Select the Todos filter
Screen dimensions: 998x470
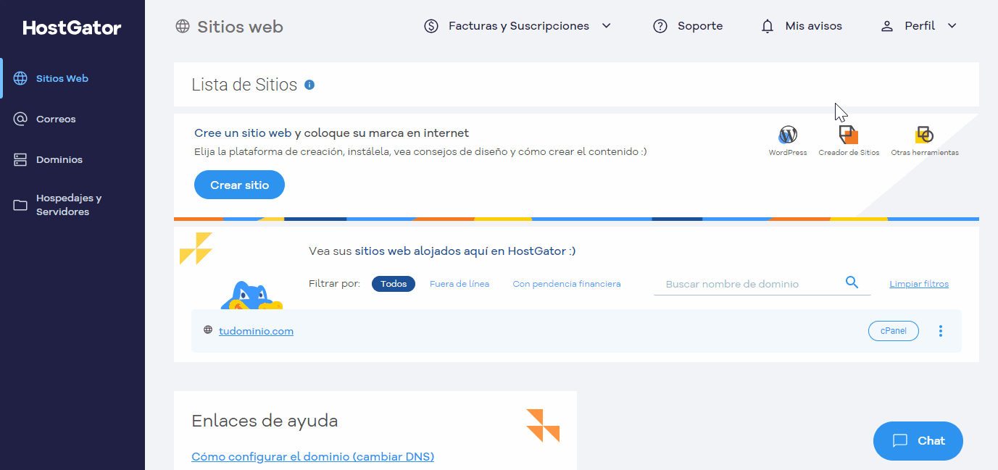[394, 284]
